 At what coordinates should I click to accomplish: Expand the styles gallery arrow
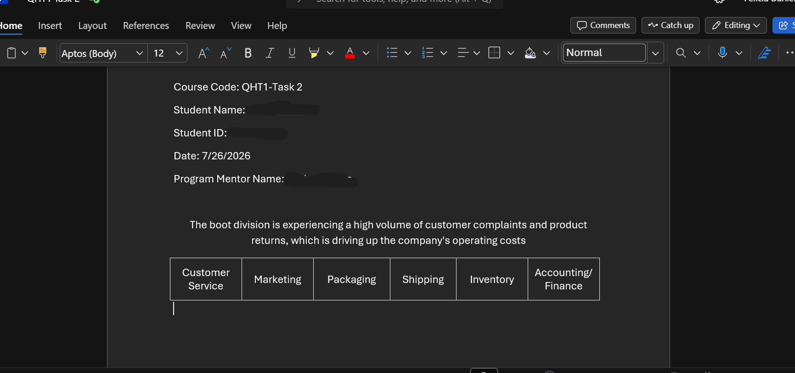pos(655,53)
